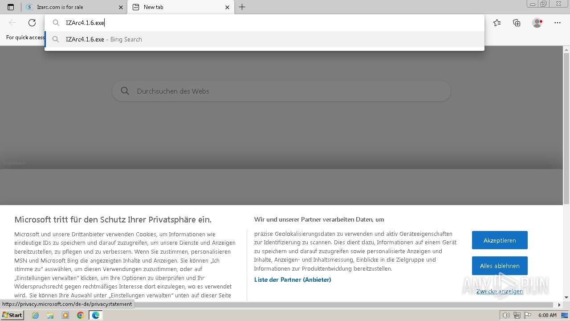Screen dimensions: 570x321
Task: Click the volume speaker tray icon
Action: (506, 315)
